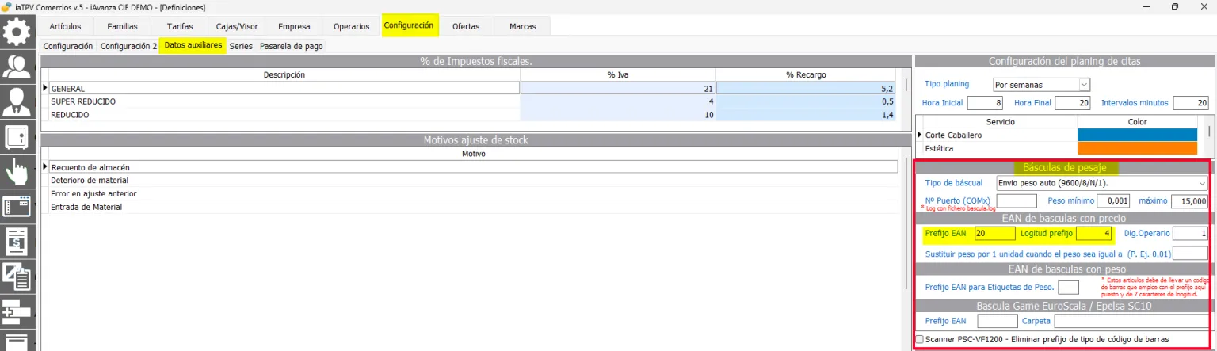Click the Epelsa SC10 Prefijo EAN field
The height and width of the screenshot is (351, 1217).
tap(998, 321)
